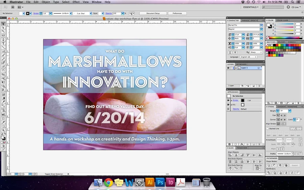Open the anti-aliasing dropdown Sharp
The width and height of the screenshot is (304, 190).
(x=256, y=52)
